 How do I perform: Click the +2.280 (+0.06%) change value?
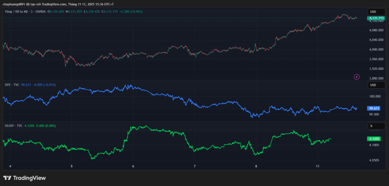tap(131, 12)
